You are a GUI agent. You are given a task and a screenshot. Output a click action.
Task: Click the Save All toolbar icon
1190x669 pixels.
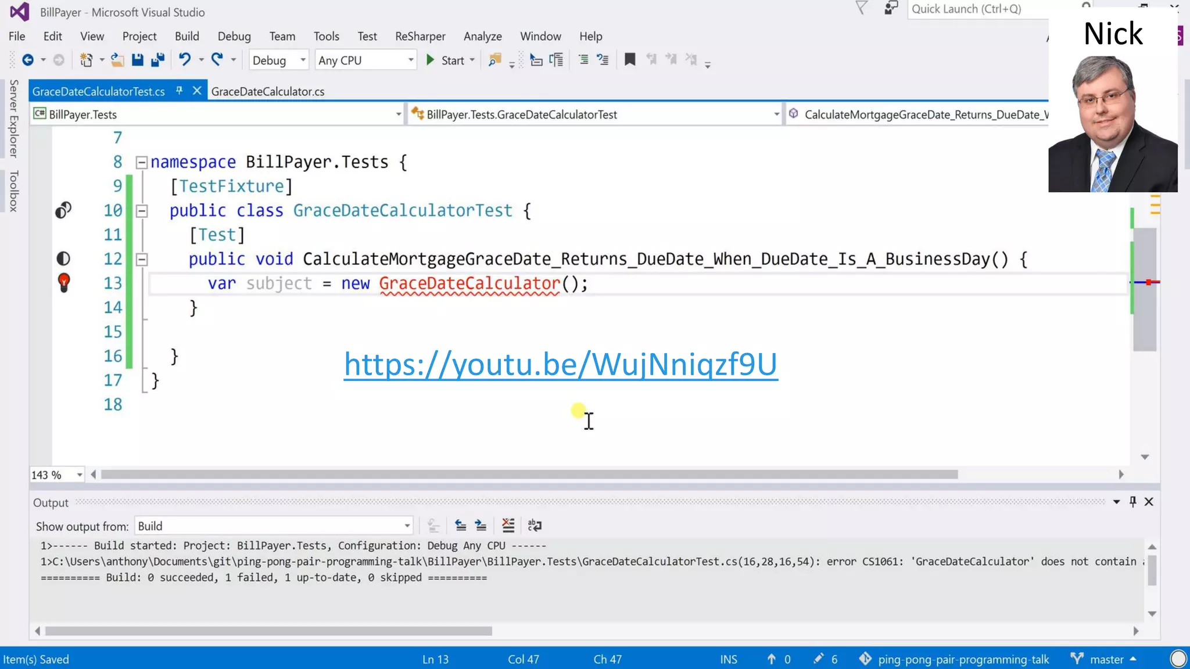click(157, 60)
